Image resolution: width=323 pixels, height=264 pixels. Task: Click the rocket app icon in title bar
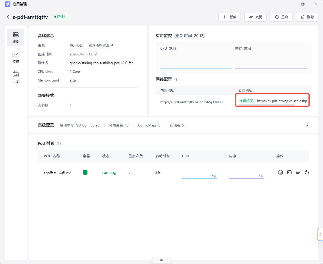point(8,4)
